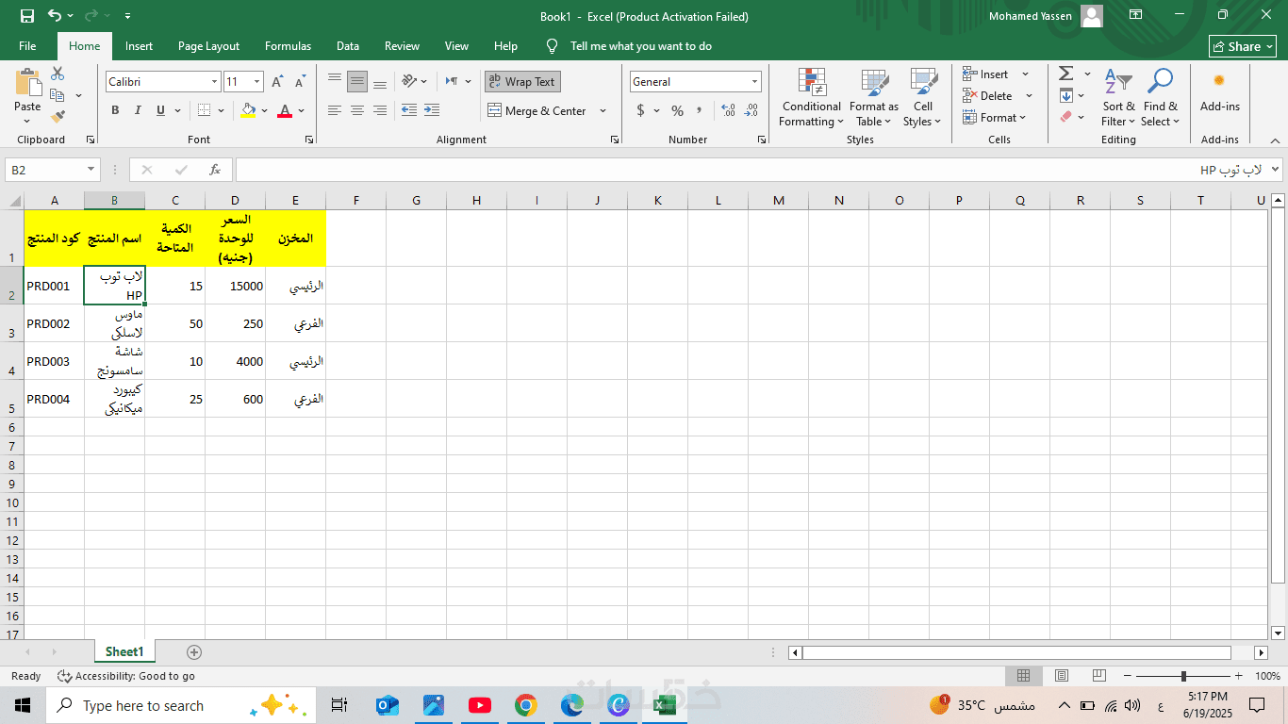Open the font size 11 dropdown
This screenshot has height=724, width=1288.
click(x=256, y=82)
